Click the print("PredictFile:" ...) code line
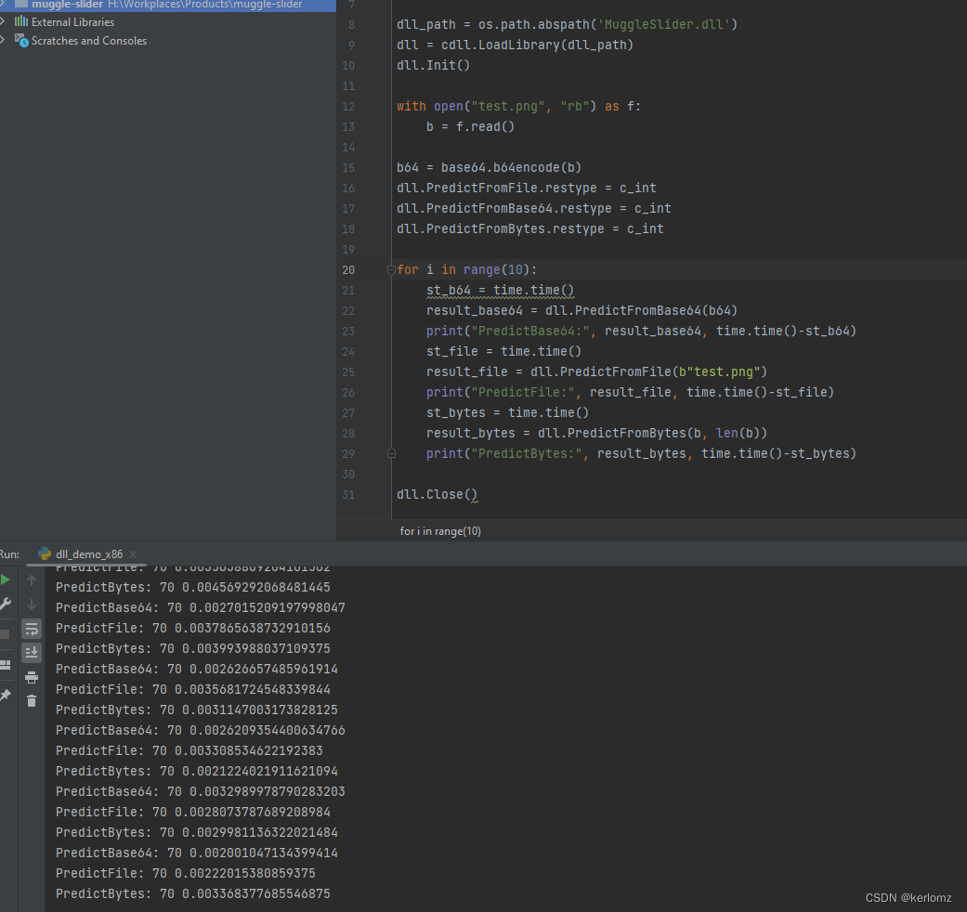The image size is (967, 912). [x=631, y=392]
